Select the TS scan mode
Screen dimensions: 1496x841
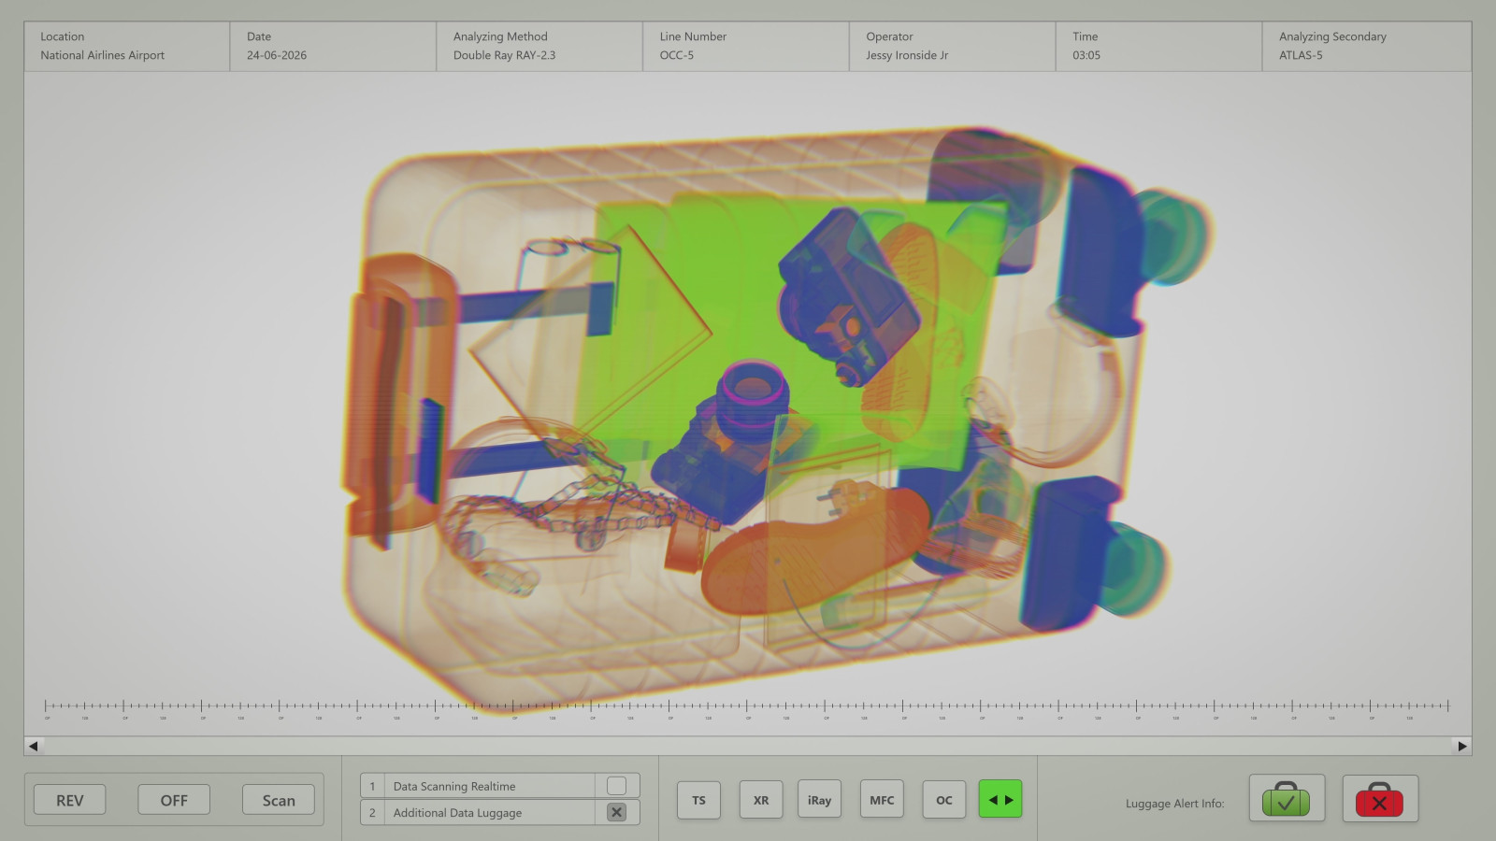pos(698,800)
